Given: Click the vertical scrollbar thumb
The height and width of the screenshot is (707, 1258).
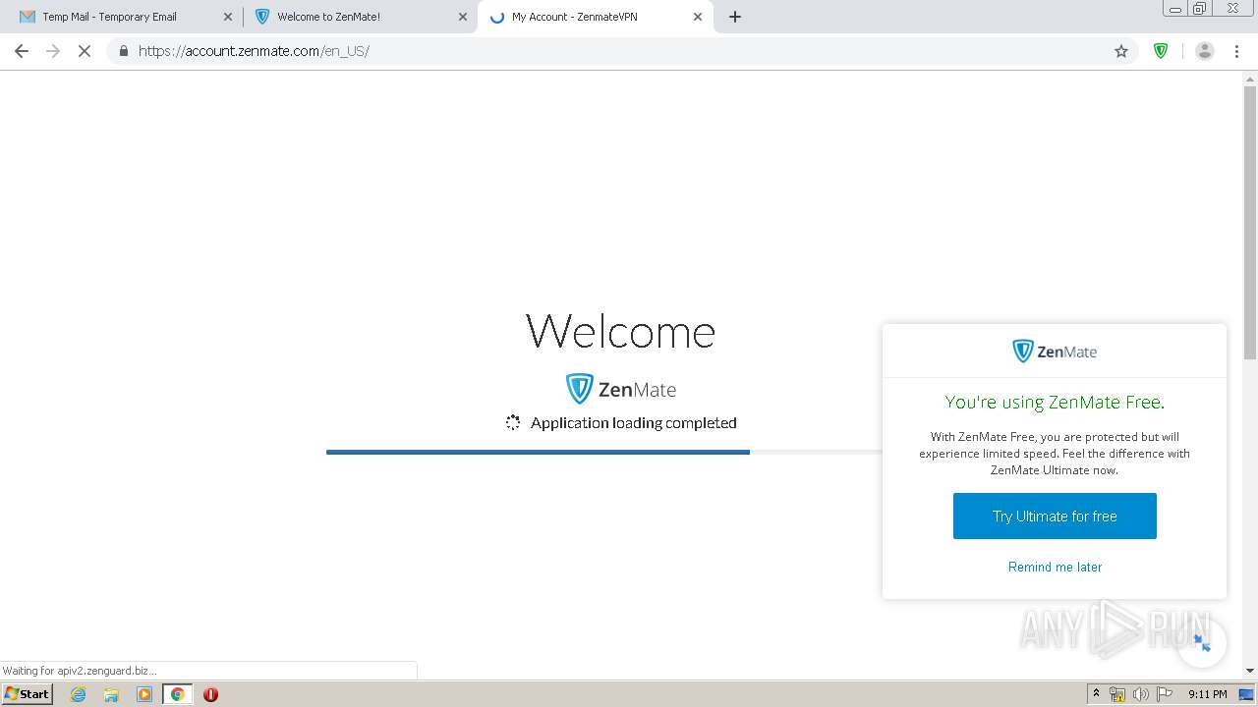Looking at the screenshot, I should tap(1250, 223).
